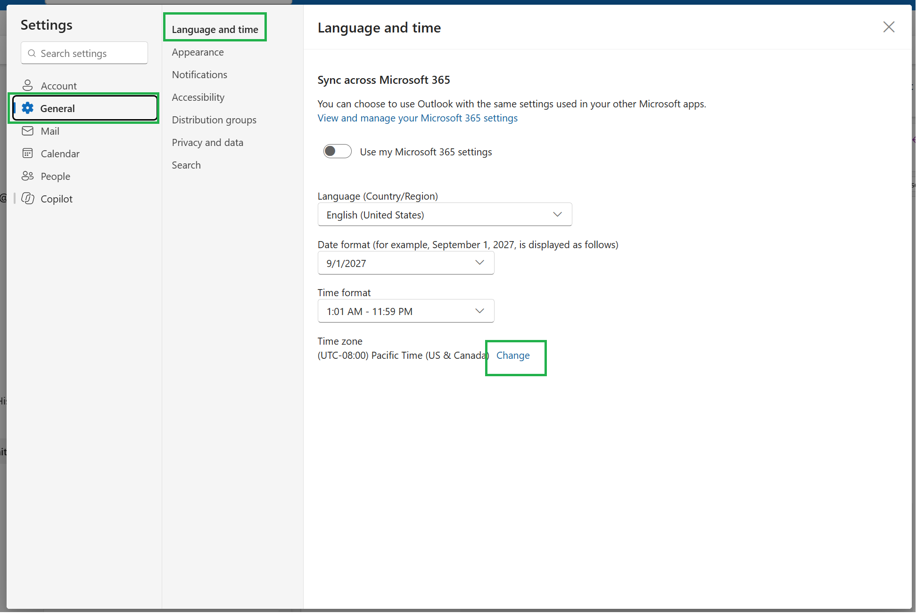Click the Sync across Microsoft 365 heading
This screenshot has height=614, width=916.
[x=384, y=80]
